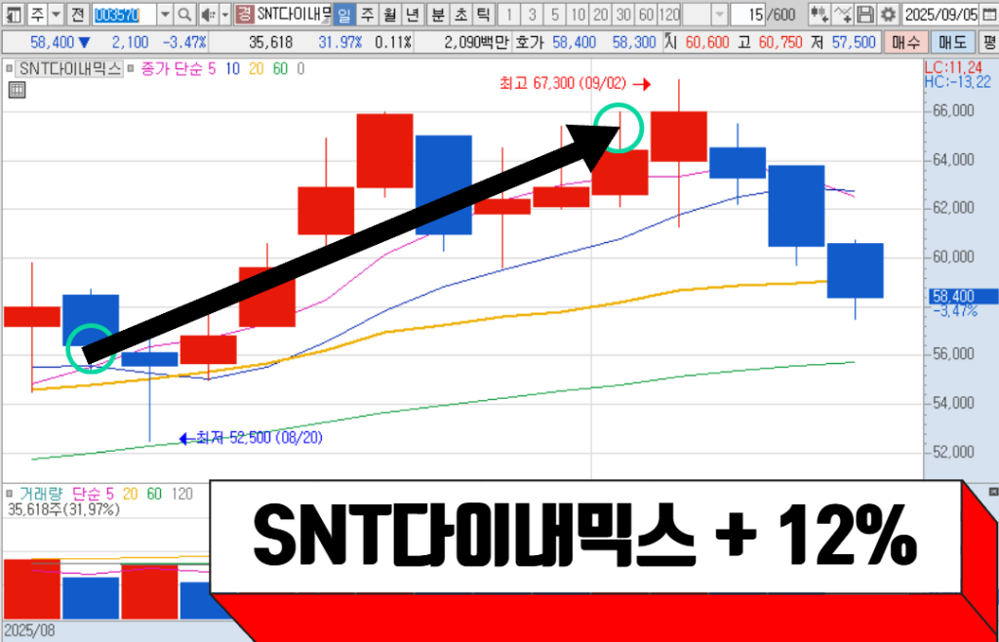Select the 월 monthly chart tab
The width and height of the screenshot is (999, 642).
pos(390,15)
